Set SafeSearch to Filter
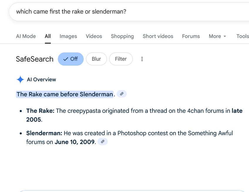 tap(121, 59)
